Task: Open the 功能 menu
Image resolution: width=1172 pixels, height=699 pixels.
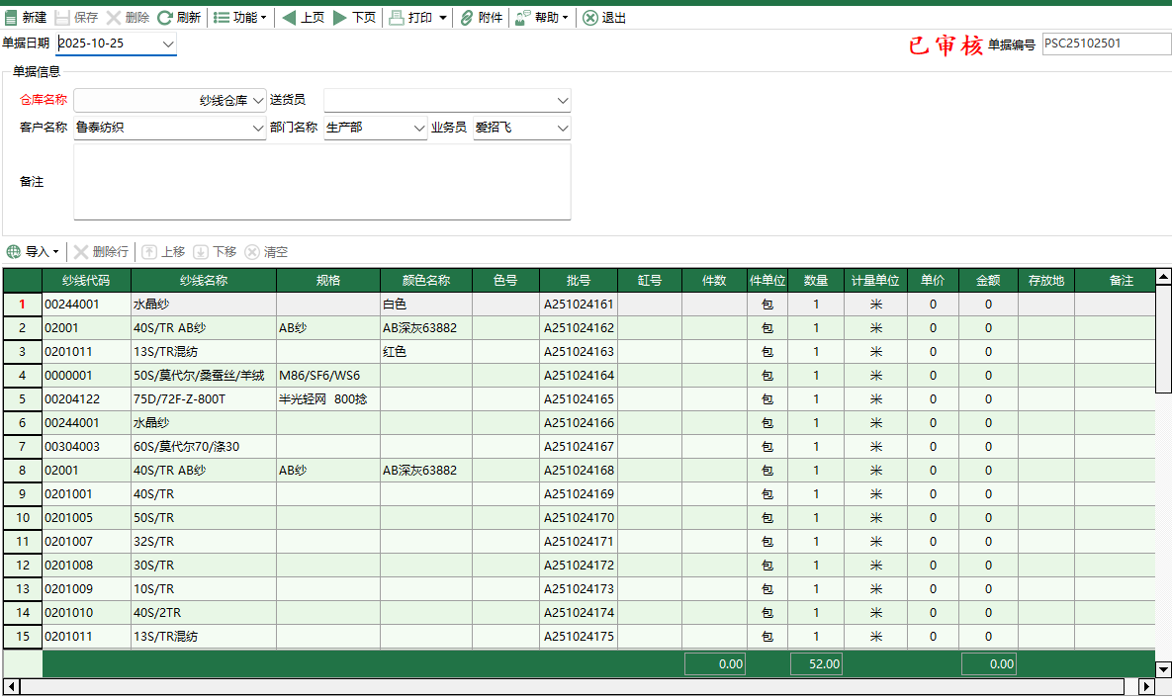Action: point(240,17)
